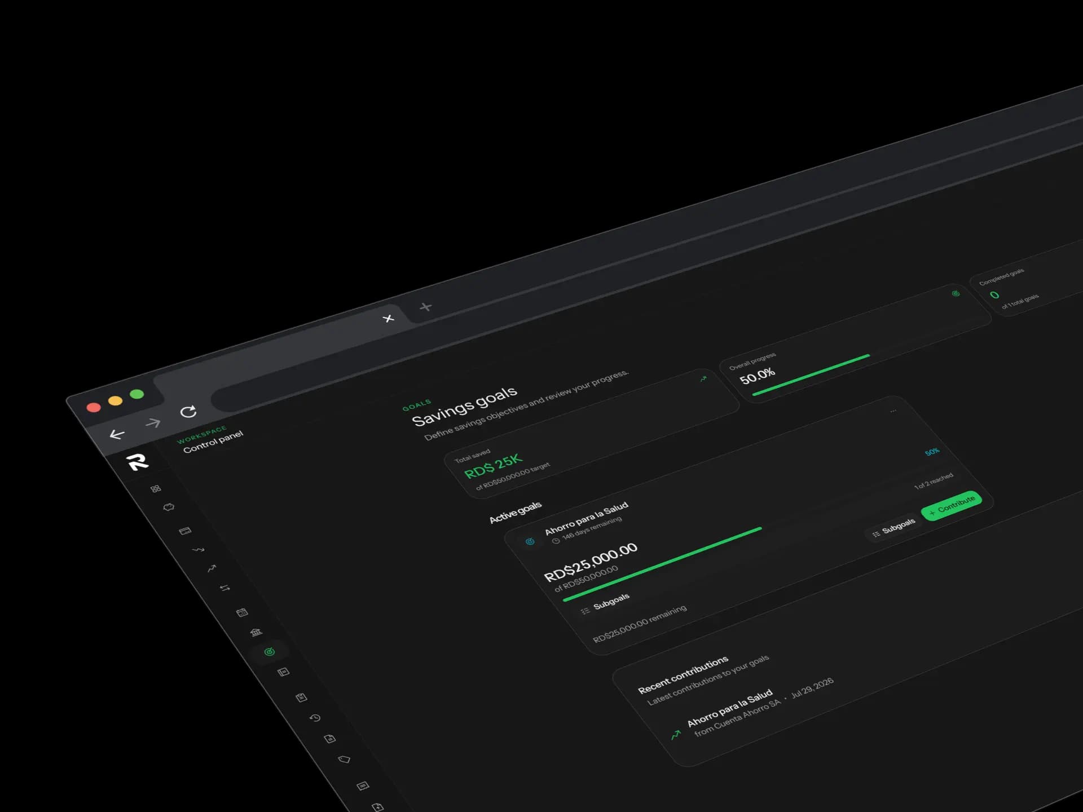Open the downward trend icon in the sidebar
The width and height of the screenshot is (1083, 812).
(x=198, y=549)
